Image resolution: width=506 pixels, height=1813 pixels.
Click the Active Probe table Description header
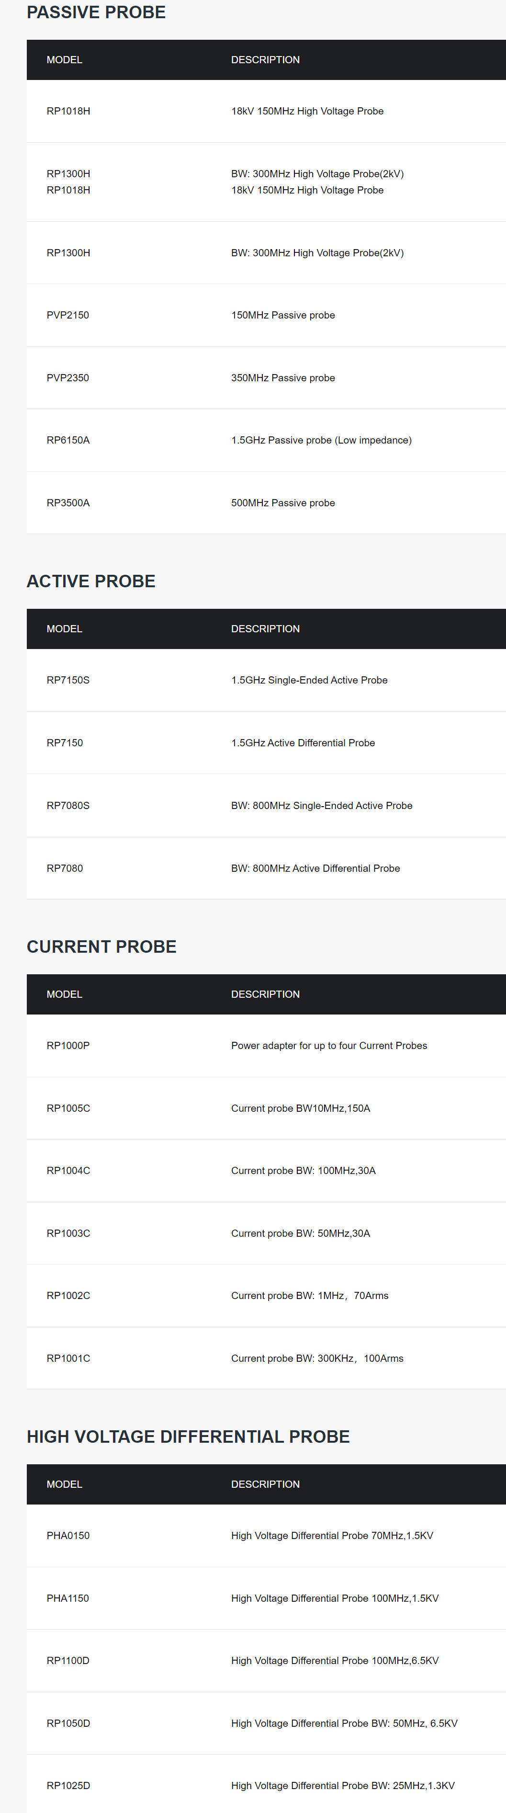click(x=265, y=629)
